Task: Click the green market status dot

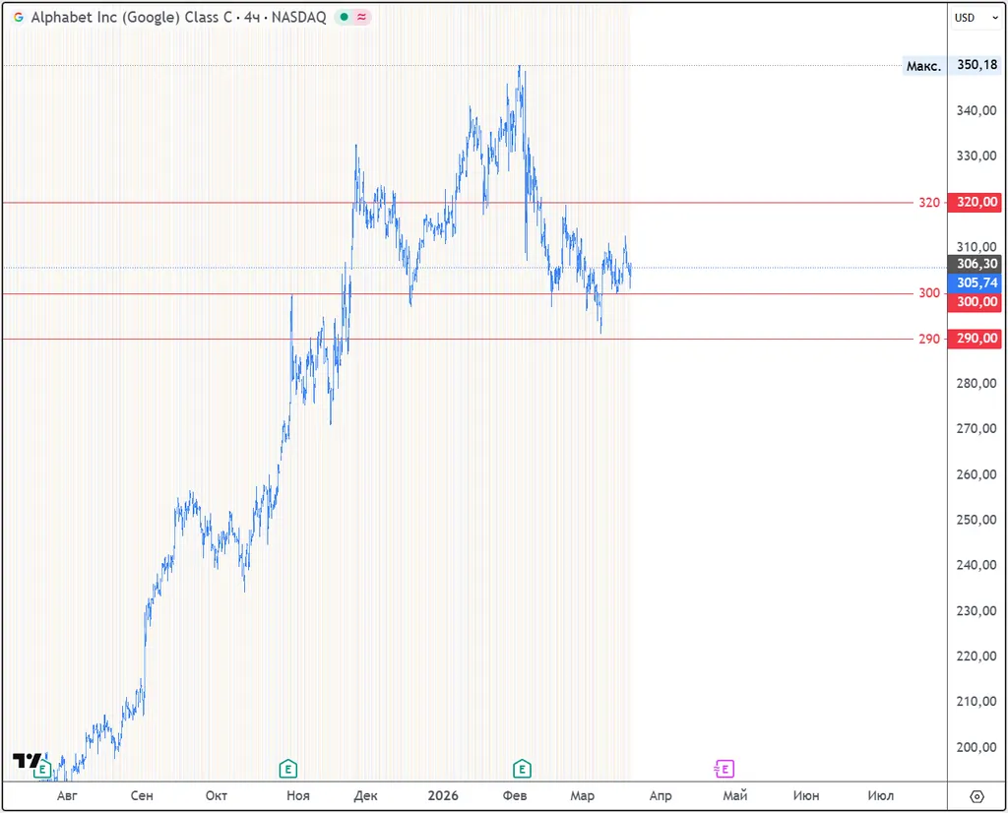Action: pos(342,18)
